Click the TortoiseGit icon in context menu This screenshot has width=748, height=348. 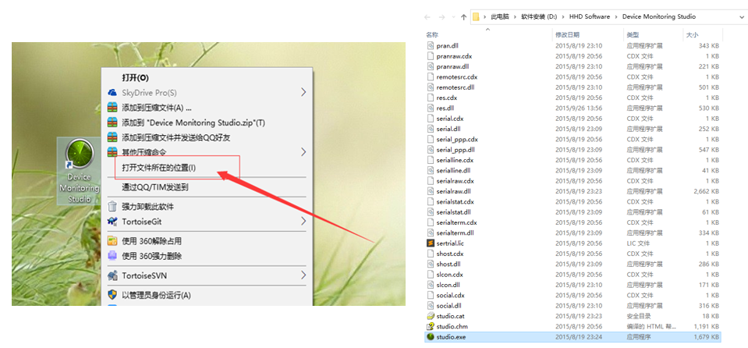[112, 222]
